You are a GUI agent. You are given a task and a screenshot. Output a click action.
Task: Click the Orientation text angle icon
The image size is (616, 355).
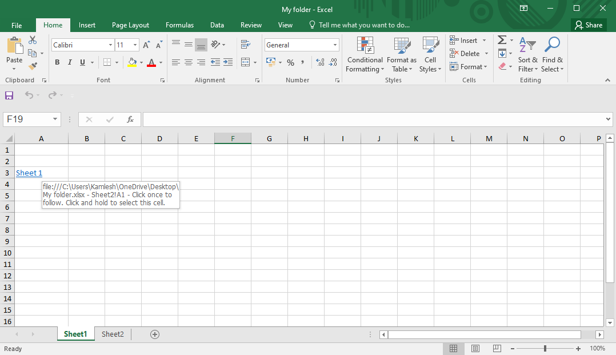215,45
